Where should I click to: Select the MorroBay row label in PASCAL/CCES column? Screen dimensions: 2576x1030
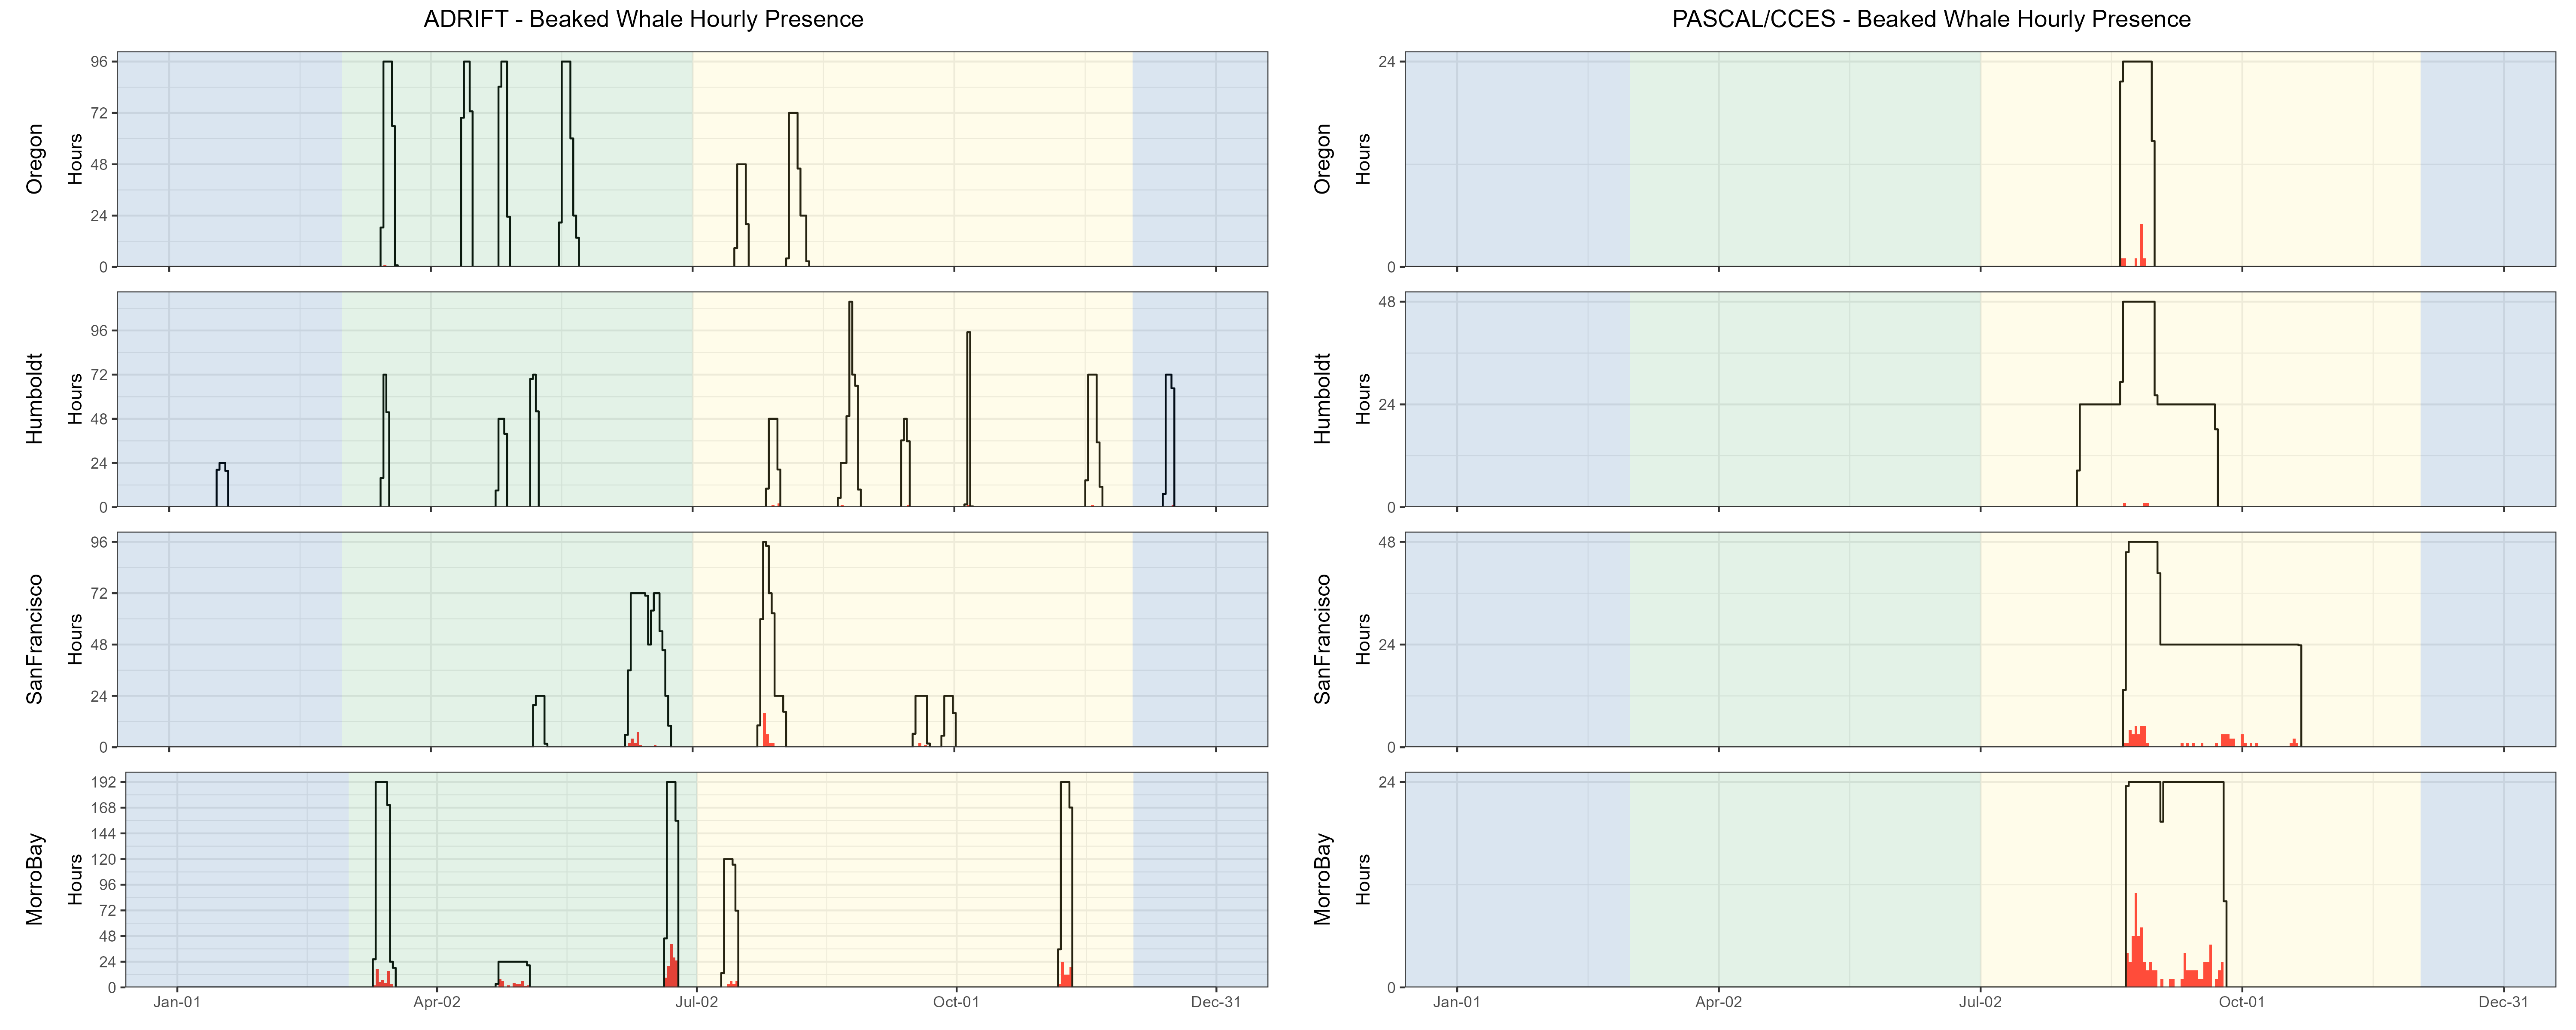click(x=1323, y=879)
